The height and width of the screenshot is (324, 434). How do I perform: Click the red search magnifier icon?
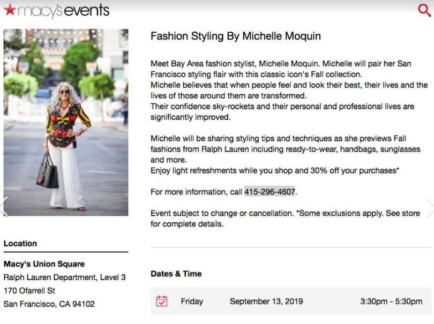(424, 11)
